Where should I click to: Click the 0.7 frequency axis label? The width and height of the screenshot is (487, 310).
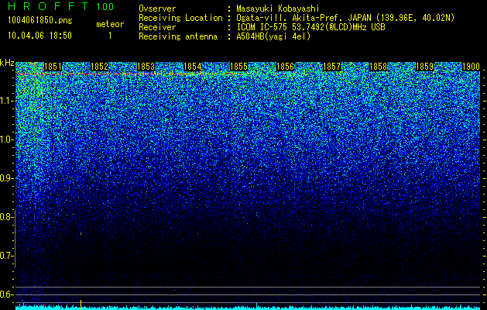click(x=7, y=256)
